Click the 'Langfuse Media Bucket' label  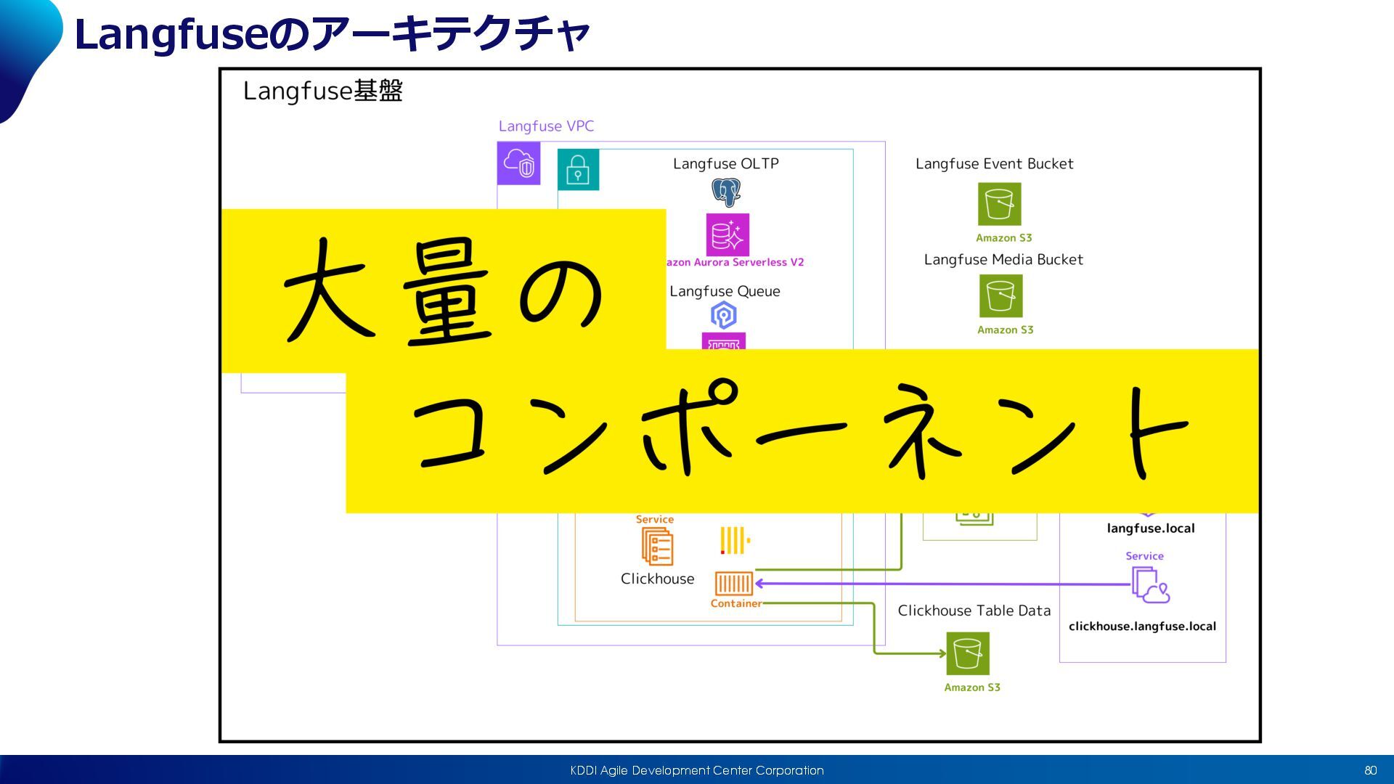(1003, 260)
